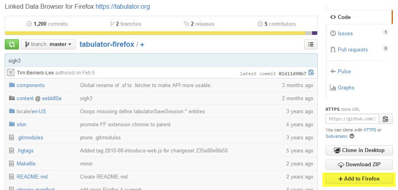Screen dimensions: 398x190
Task: Switch clone protocol to HTTPS link
Action: [x=370, y=130]
